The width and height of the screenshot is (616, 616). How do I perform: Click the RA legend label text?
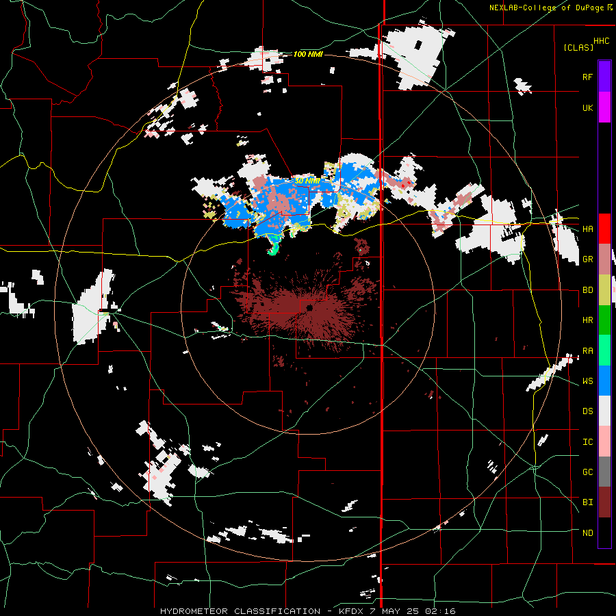pyautogui.click(x=587, y=351)
